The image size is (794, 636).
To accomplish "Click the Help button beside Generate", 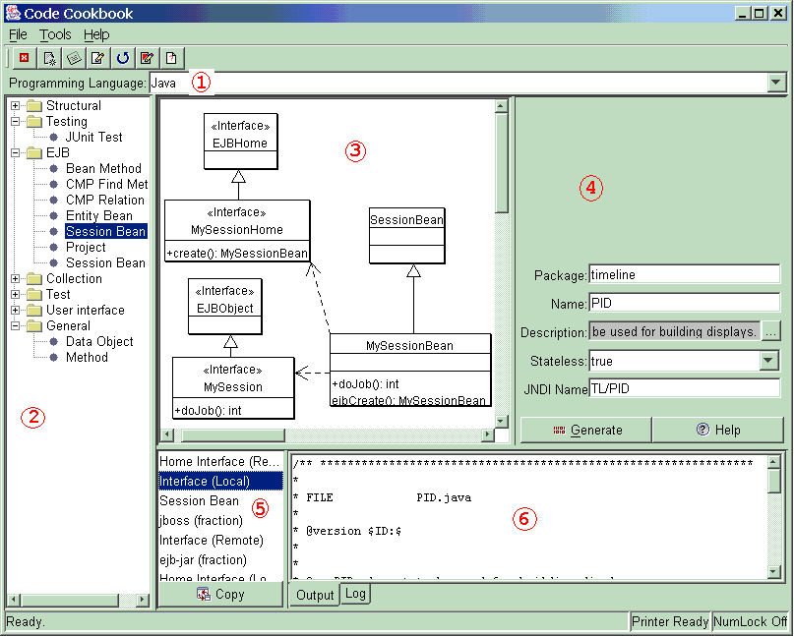I will [x=718, y=431].
